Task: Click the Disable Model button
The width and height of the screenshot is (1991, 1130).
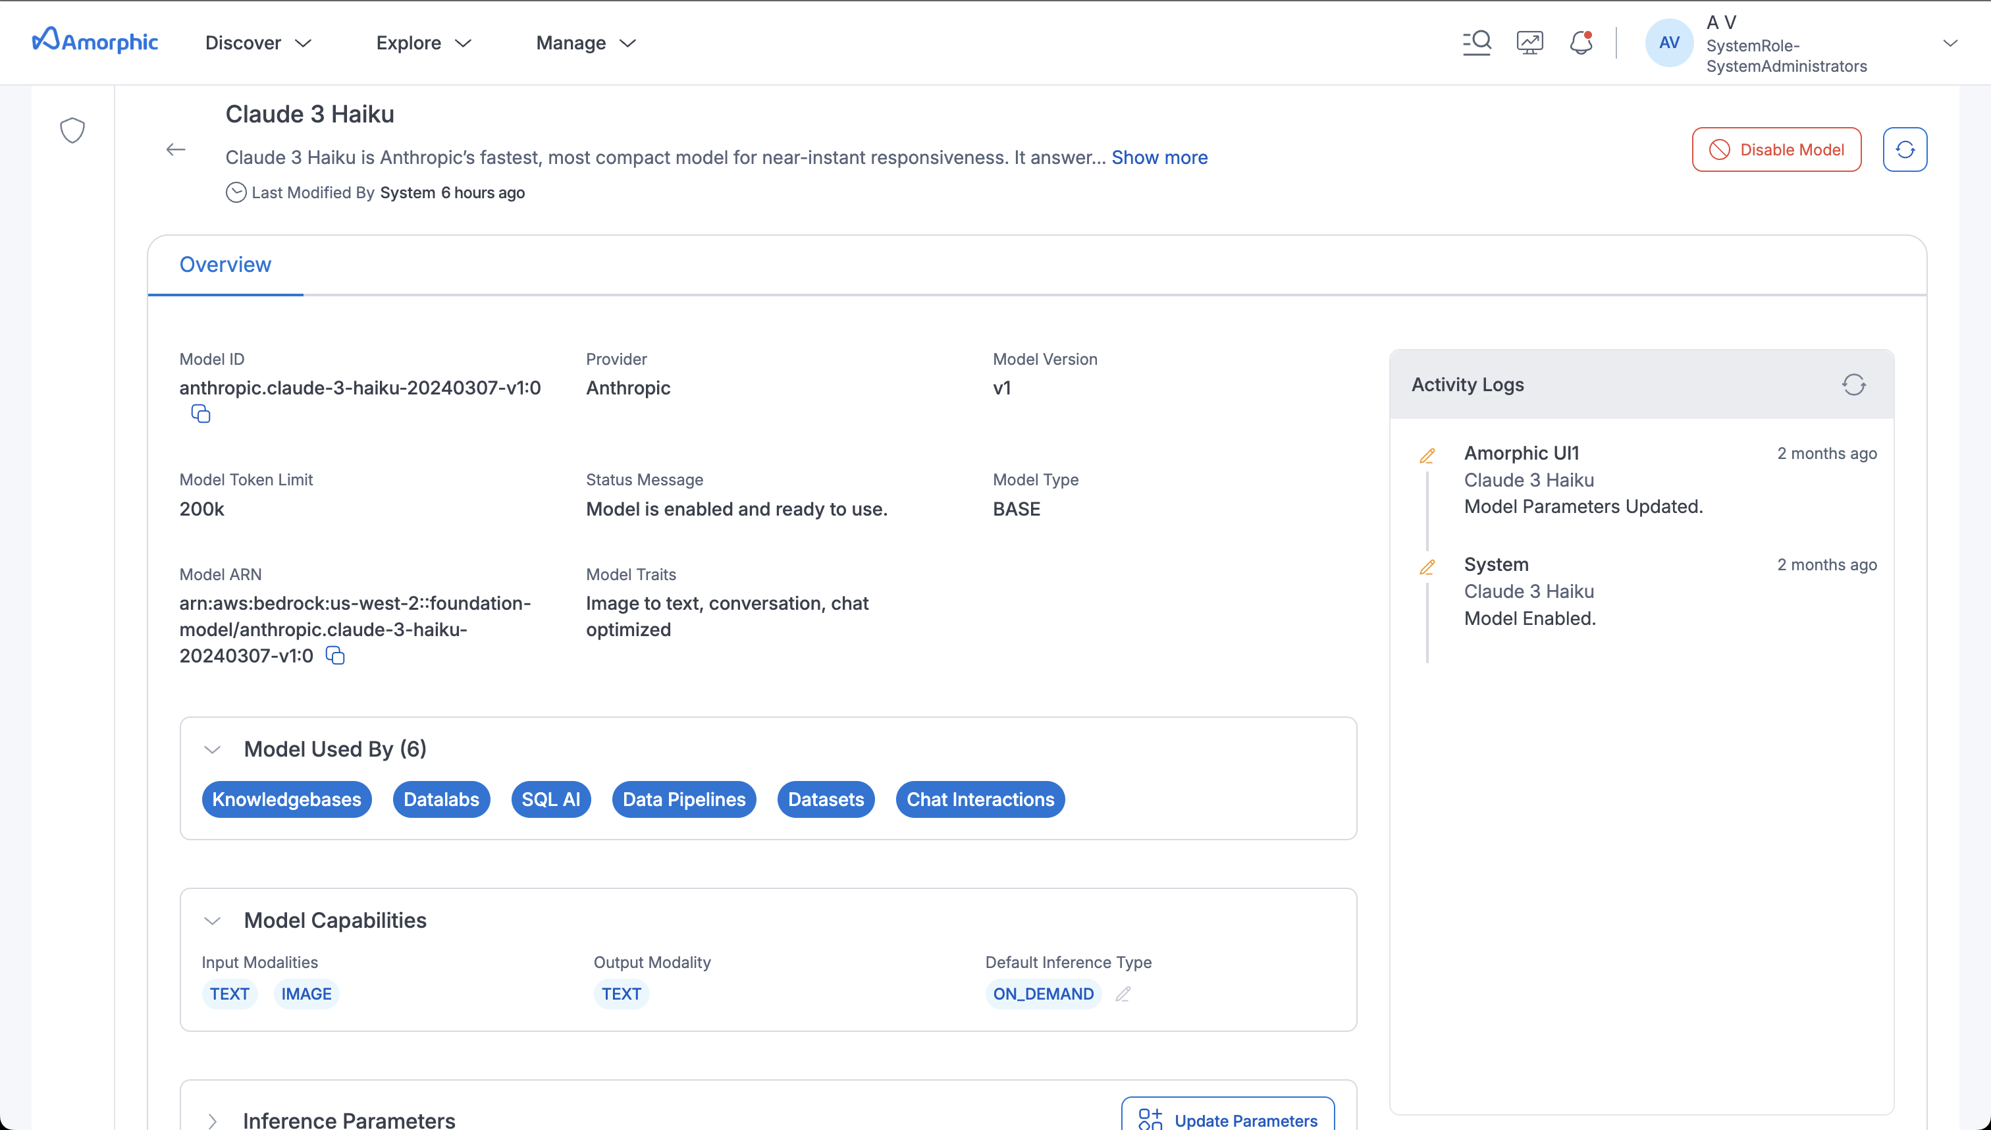Action: pos(1776,149)
